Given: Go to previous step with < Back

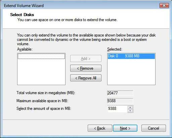Looking at the screenshot, I should pyautogui.click(x=100, y=128).
